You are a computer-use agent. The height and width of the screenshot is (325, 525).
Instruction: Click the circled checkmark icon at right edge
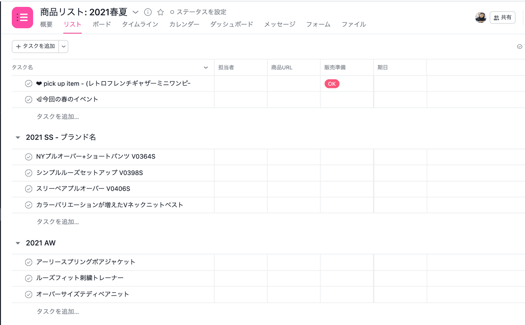[519, 47]
